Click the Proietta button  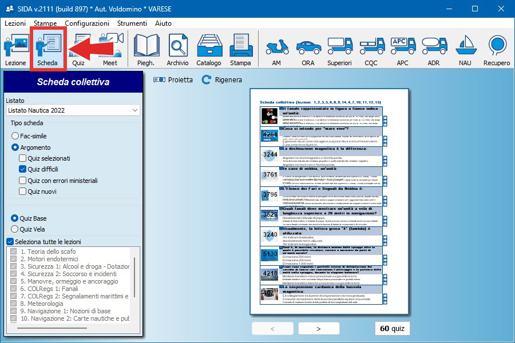[x=173, y=80]
